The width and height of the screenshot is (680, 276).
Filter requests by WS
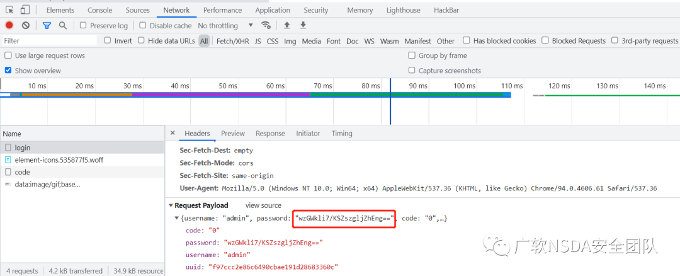(369, 41)
